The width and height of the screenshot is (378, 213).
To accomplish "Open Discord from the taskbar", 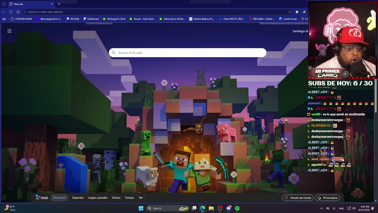I will pos(229,208).
